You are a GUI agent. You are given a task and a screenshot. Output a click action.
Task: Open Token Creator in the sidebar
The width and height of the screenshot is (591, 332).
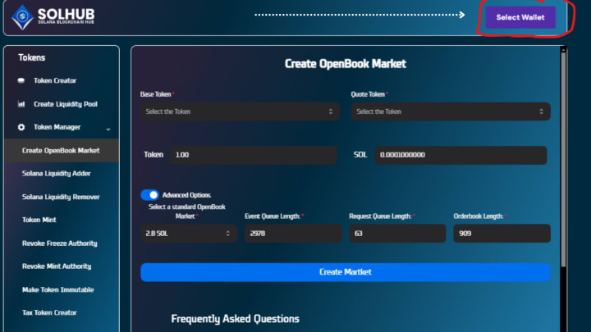tap(55, 80)
